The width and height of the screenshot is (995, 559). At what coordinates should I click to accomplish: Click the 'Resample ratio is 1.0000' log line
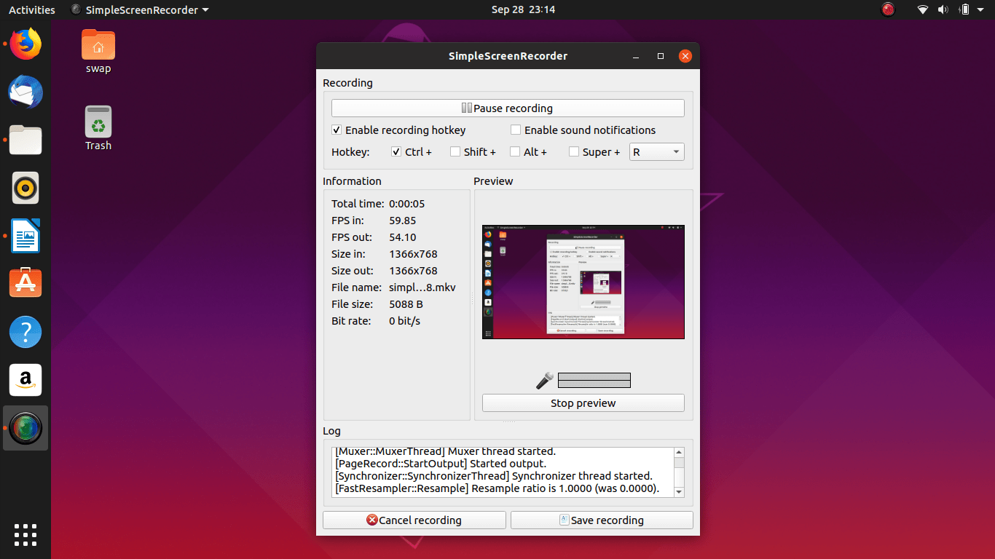(497, 488)
